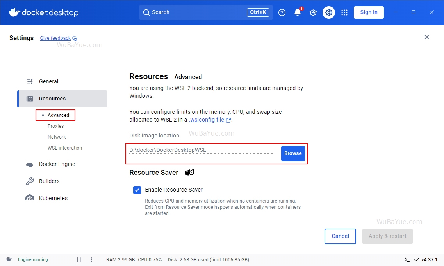Open the WSL integration sub-item

64,148
